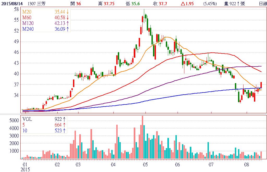
Task: Select the 5-day volume average 664
Action: pyautogui.click(x=59, y=125)
